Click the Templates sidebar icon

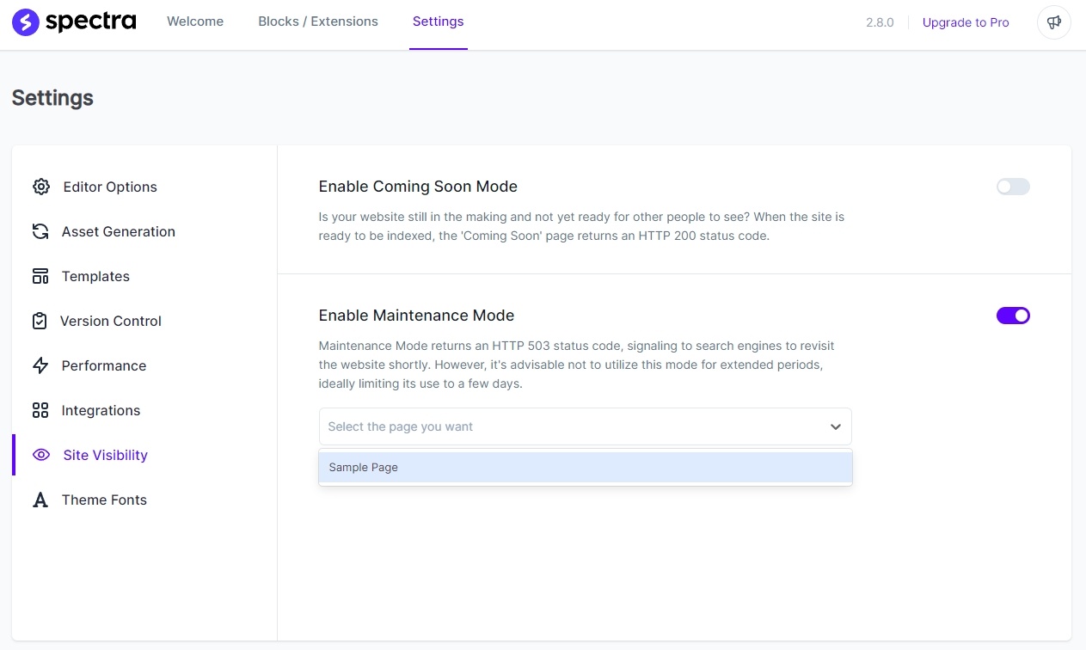coord(40,276)
